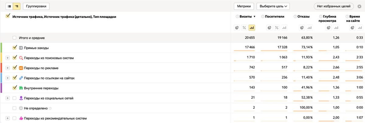Uncheck the Прямые заходы row checkbox
The width and height of the screenshot is (365, 123).
pos(15,48)
